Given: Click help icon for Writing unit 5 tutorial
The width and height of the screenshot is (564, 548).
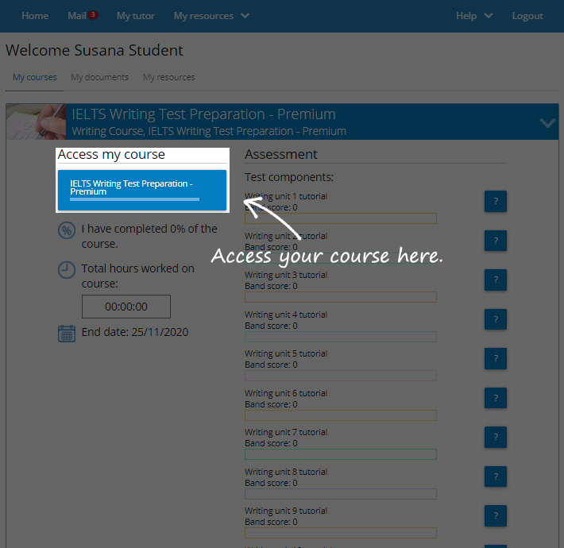Looking at the screenshot, I should coord(495,359).
